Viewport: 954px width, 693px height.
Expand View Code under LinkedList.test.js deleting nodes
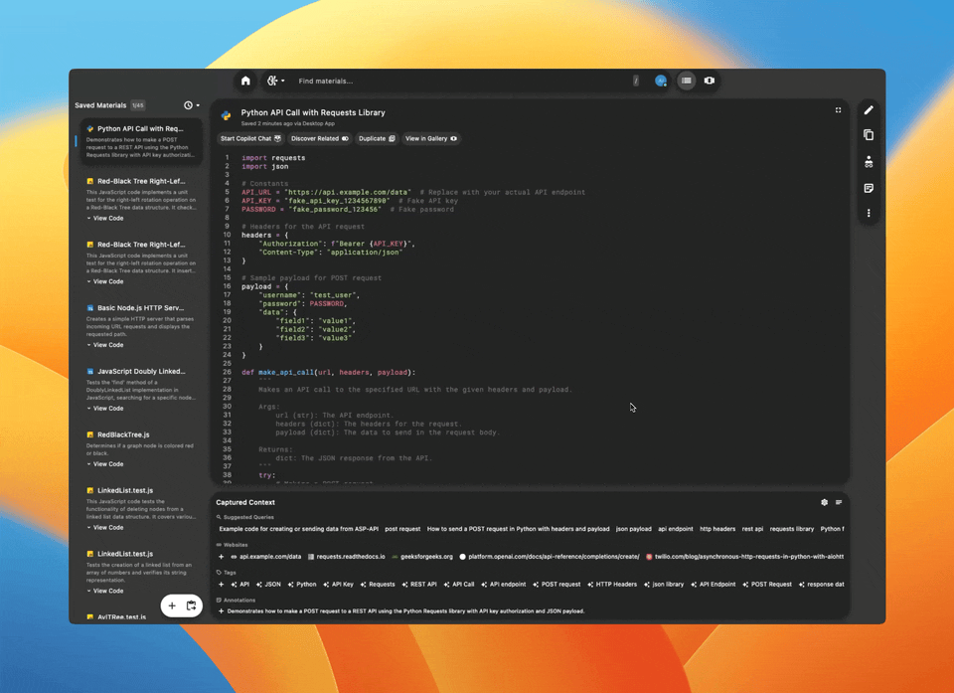(x=104, y=528)
